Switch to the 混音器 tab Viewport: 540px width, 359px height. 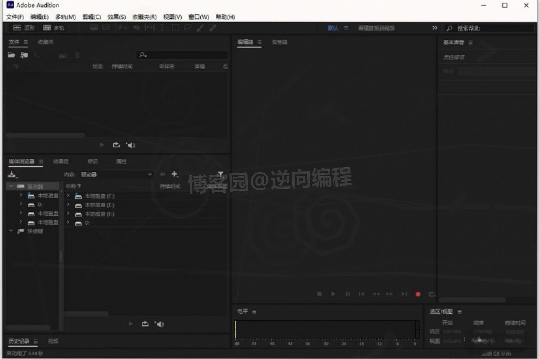click(279, 42)
